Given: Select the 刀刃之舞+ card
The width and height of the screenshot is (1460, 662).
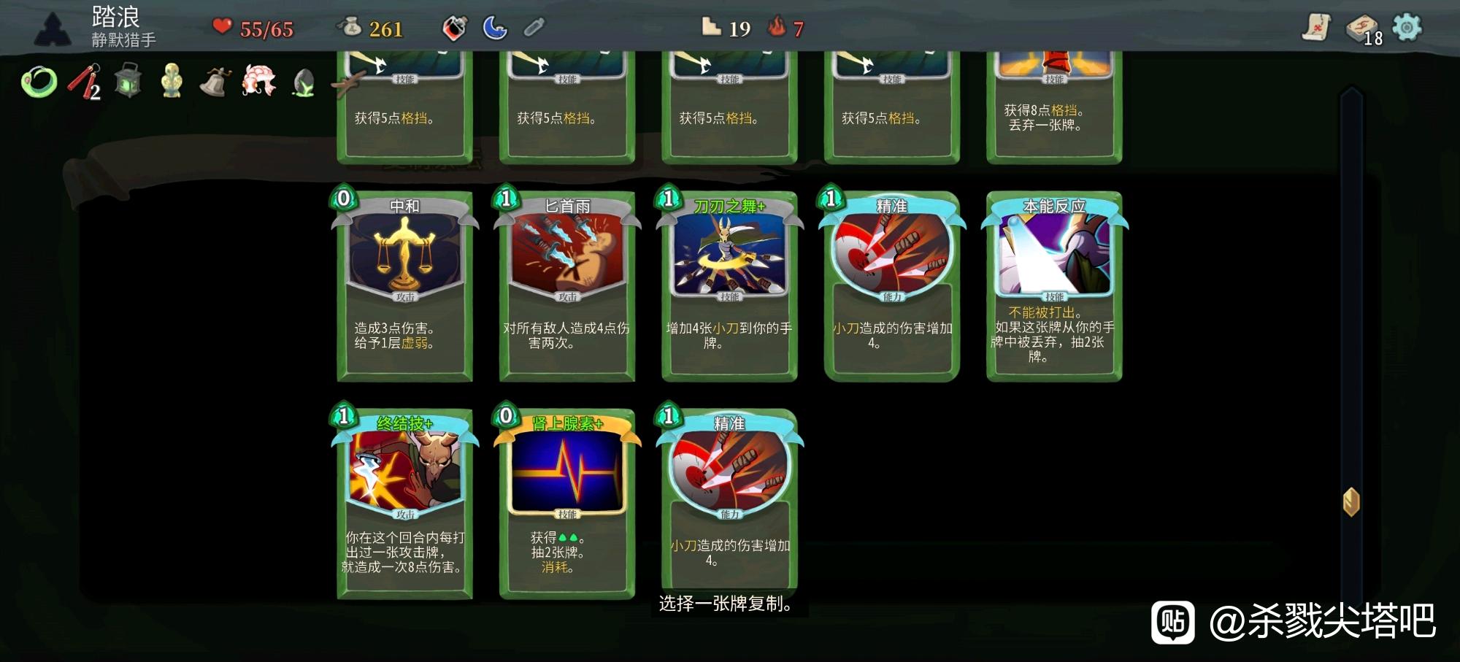Looking at the screenshot, I should [729, 285].
